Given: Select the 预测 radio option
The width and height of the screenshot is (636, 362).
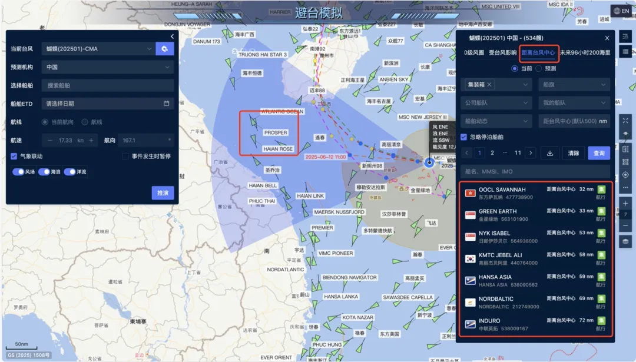Looking at the screenshot, I should tap(539, 68).
